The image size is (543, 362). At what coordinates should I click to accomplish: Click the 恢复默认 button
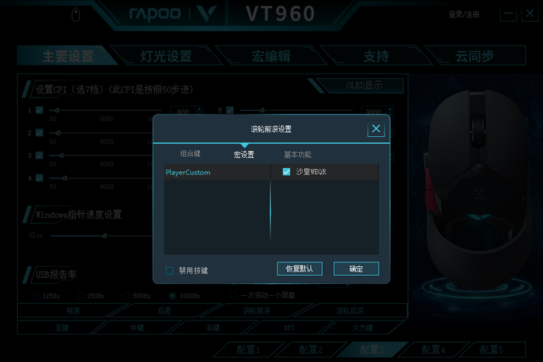coord(300,269)
